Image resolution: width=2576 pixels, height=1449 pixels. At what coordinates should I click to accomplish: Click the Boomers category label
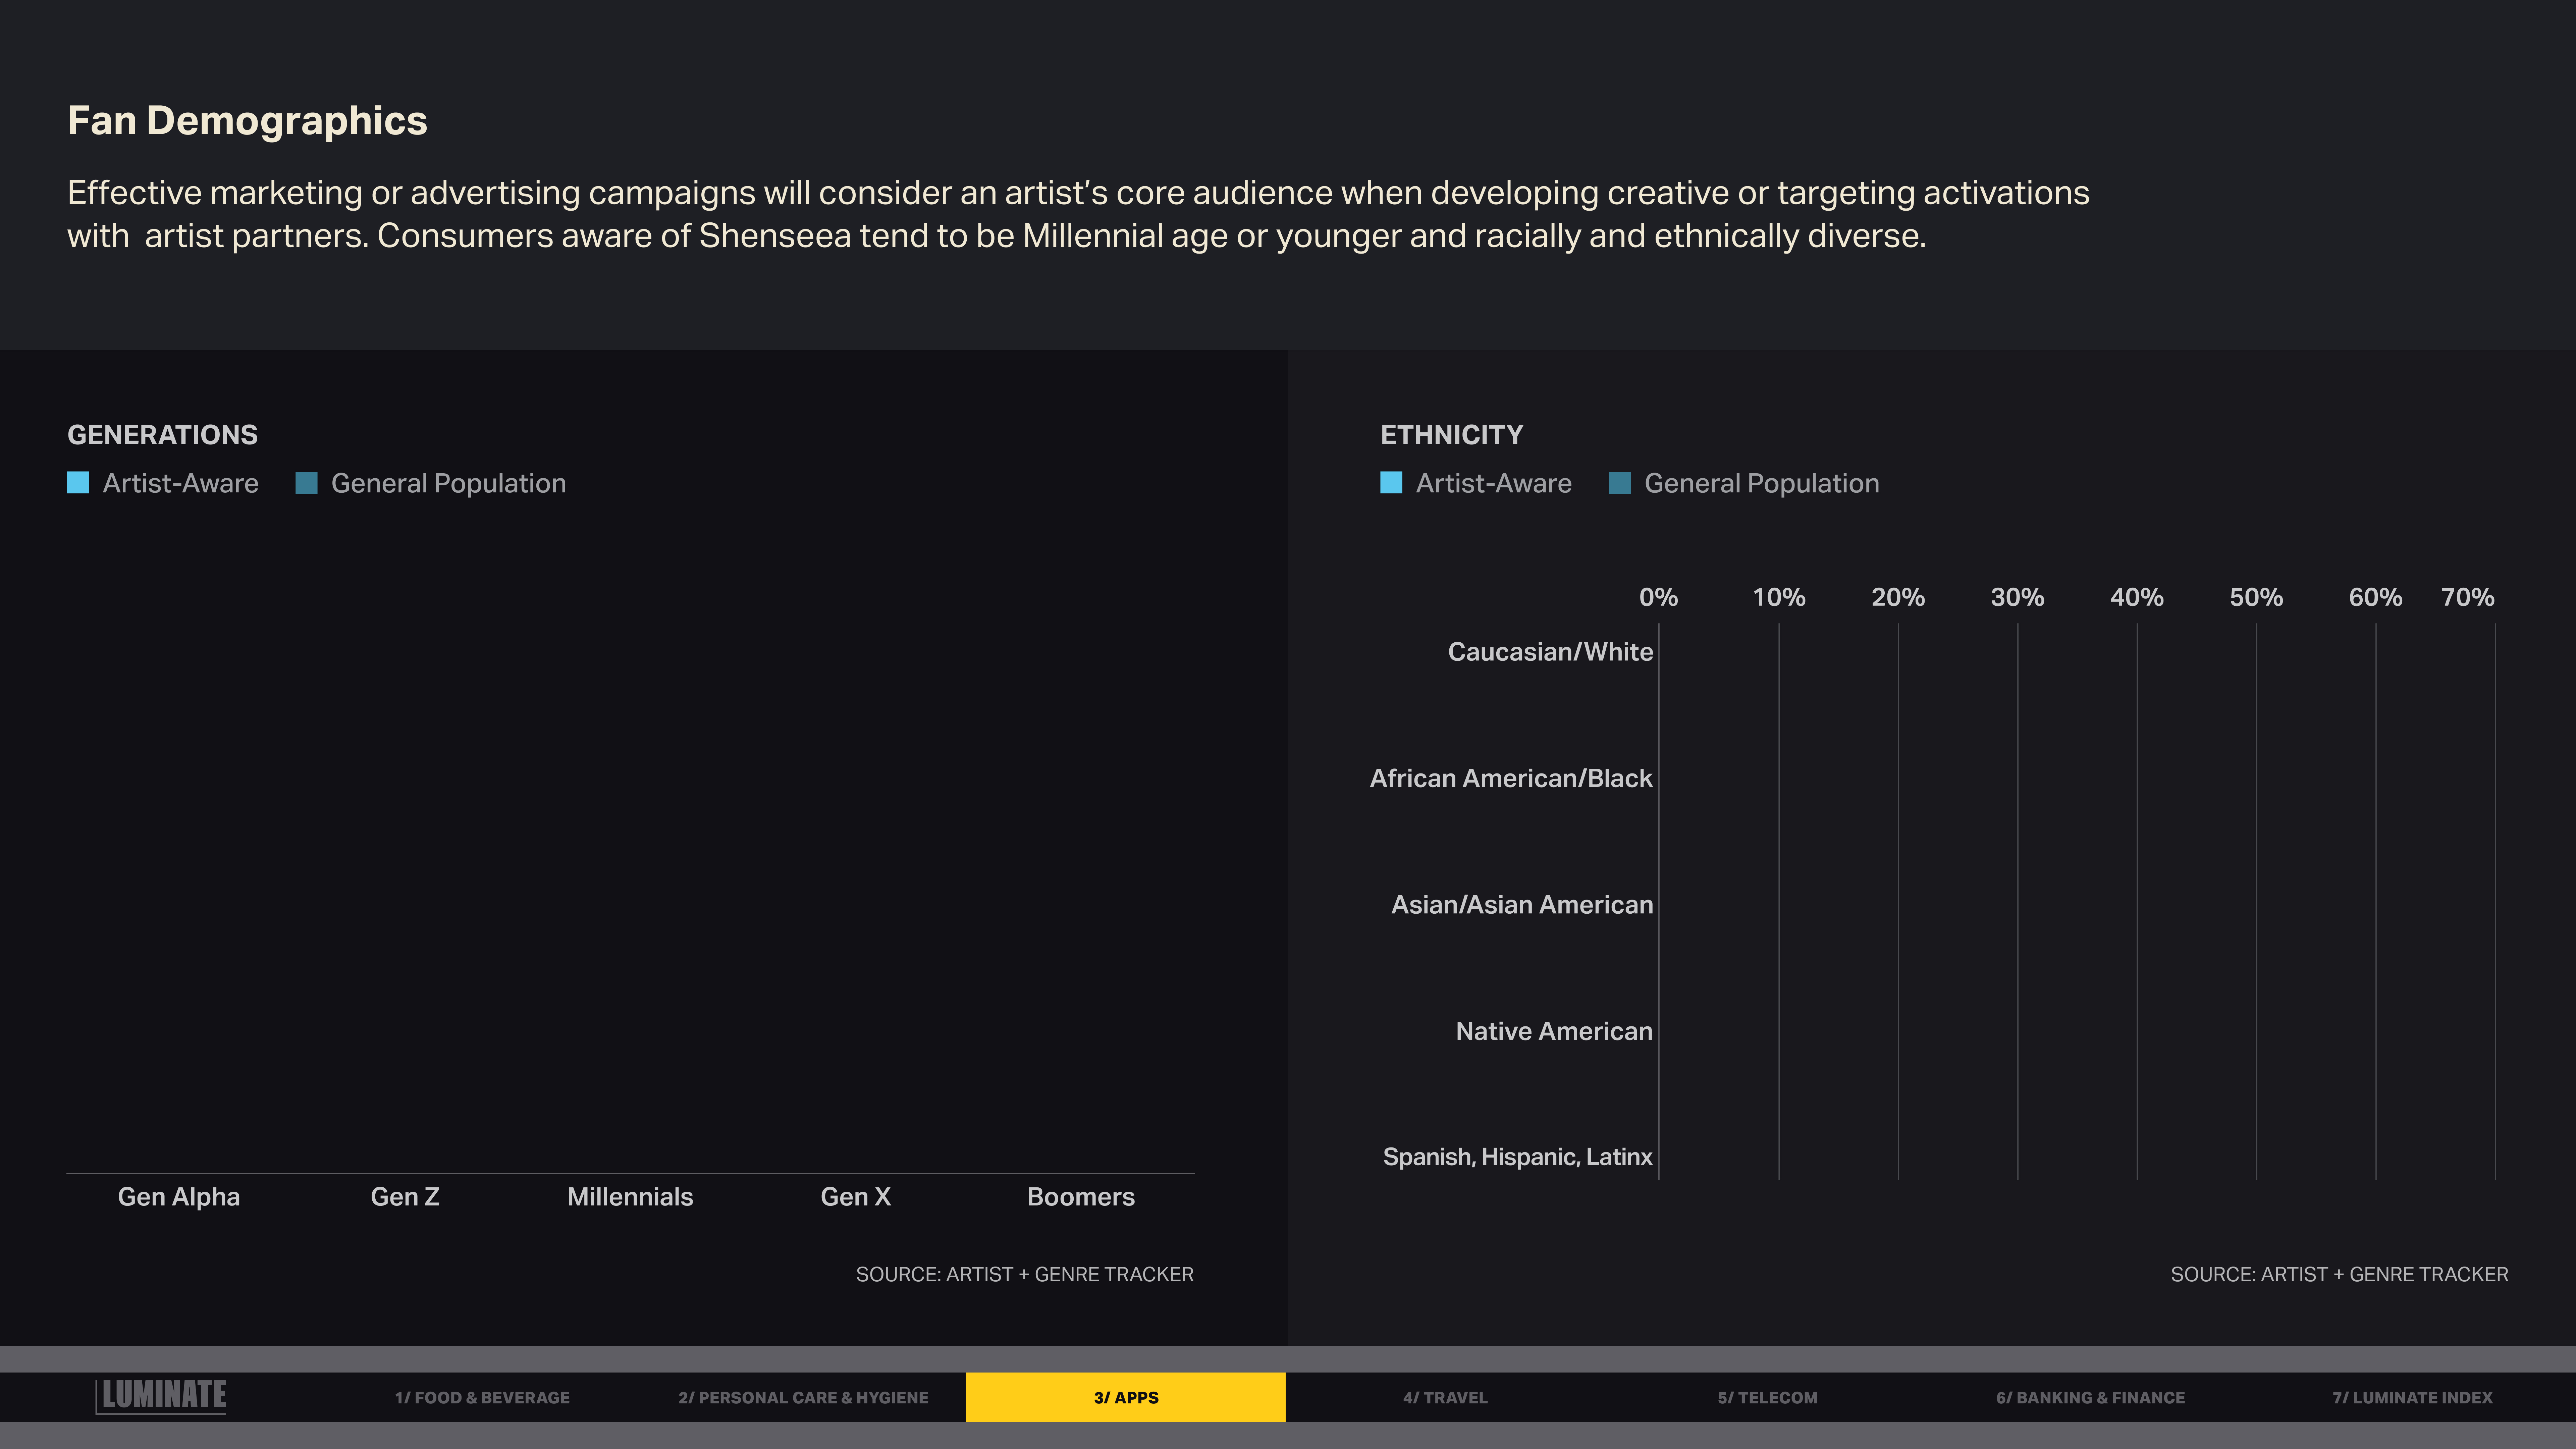[1081, 1197]
